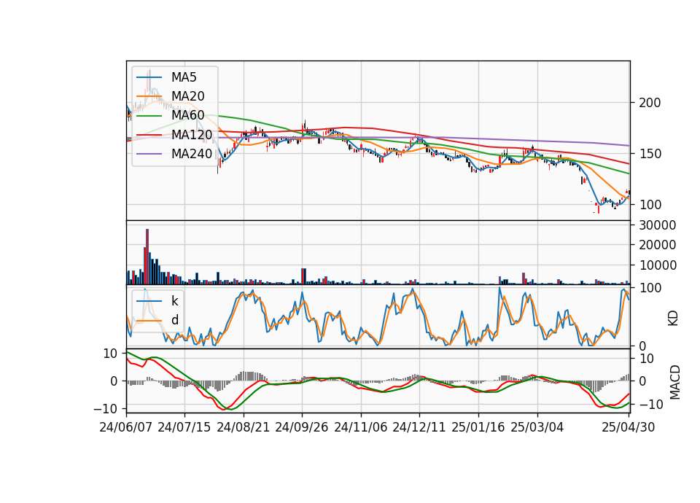The height and width of the screenshot is (503, 700).
Task: Click the 24/06/07 date axis label
Action: [x=126, y=427]
